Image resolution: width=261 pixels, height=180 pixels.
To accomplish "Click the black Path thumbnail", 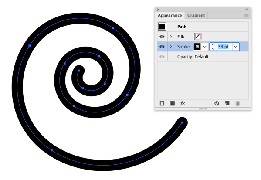I will click(x=162, y=27).
